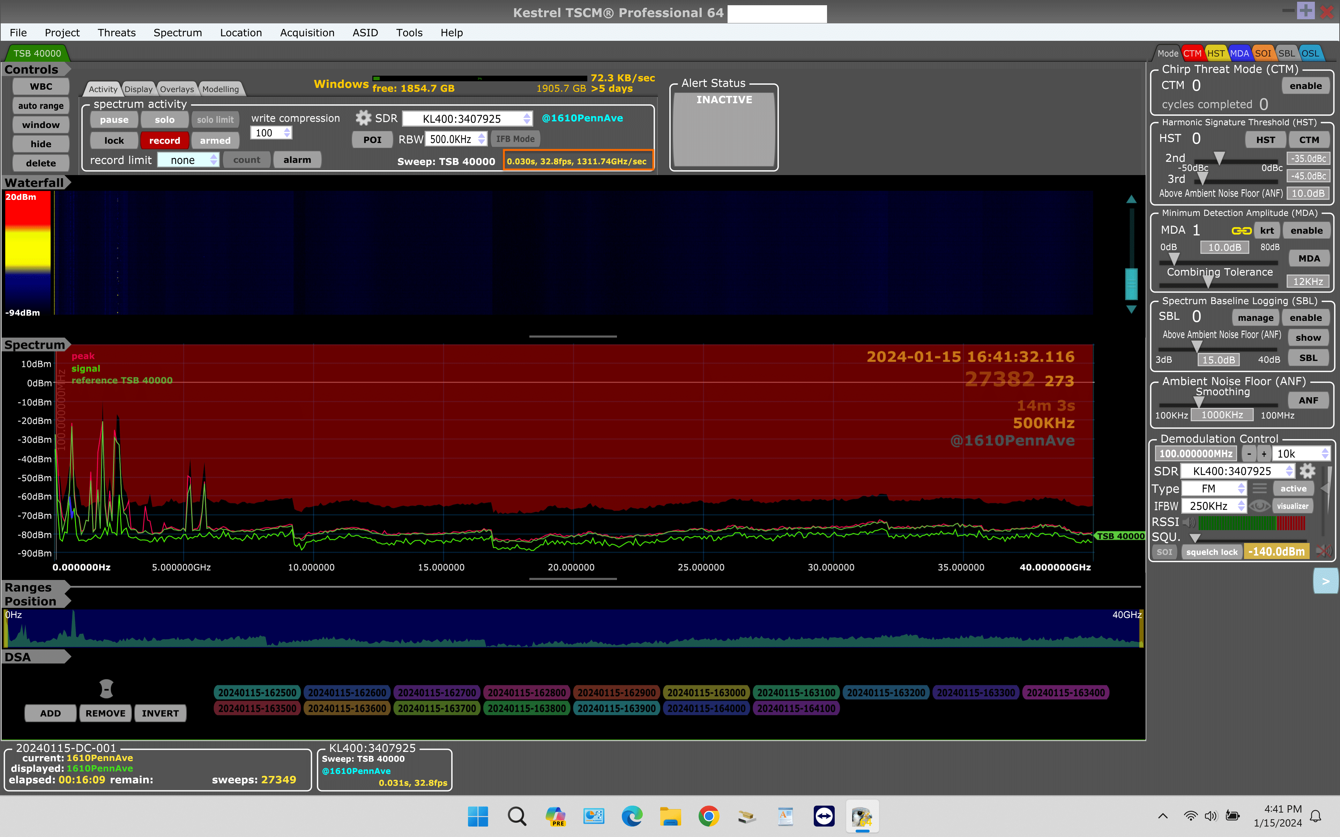Click the 100.000000MHz frequency field
Image resolution: width=1340 pixels, height=837 pixels.
pyautogui.click(x=1196, y=453)
